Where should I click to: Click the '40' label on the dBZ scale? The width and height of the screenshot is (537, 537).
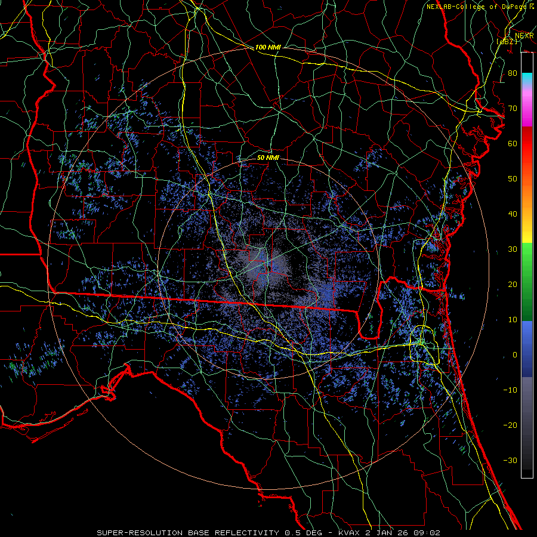click(x=513, y=214)
